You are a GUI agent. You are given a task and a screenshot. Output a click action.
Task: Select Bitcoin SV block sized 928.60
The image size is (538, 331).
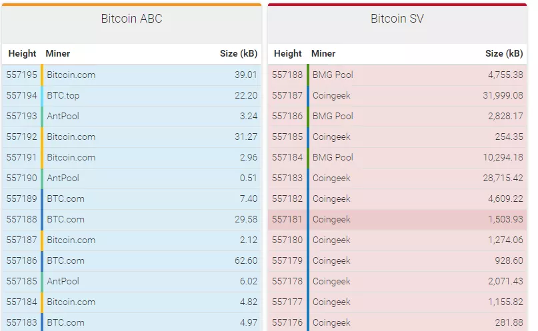tap(397, 260)
